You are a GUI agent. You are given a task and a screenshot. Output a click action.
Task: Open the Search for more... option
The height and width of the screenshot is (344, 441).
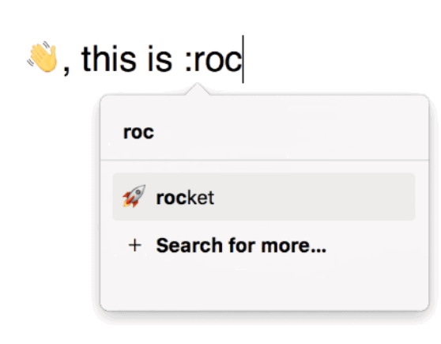264,245
